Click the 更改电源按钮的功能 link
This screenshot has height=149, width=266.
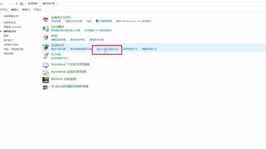click(81, 49)
